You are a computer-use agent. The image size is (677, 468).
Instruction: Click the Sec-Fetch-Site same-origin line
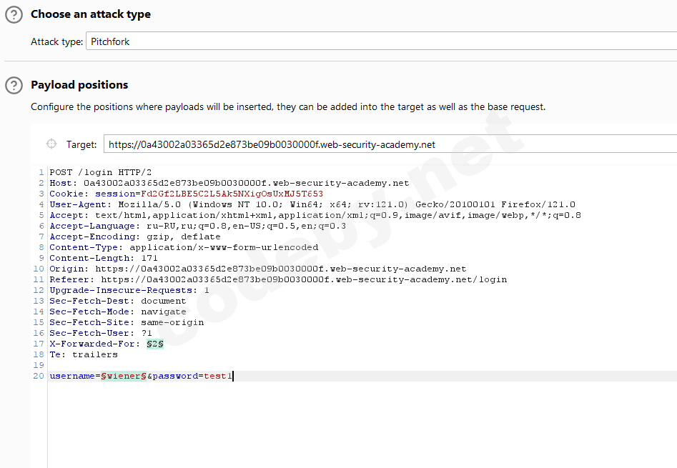(x=127, y=322)
